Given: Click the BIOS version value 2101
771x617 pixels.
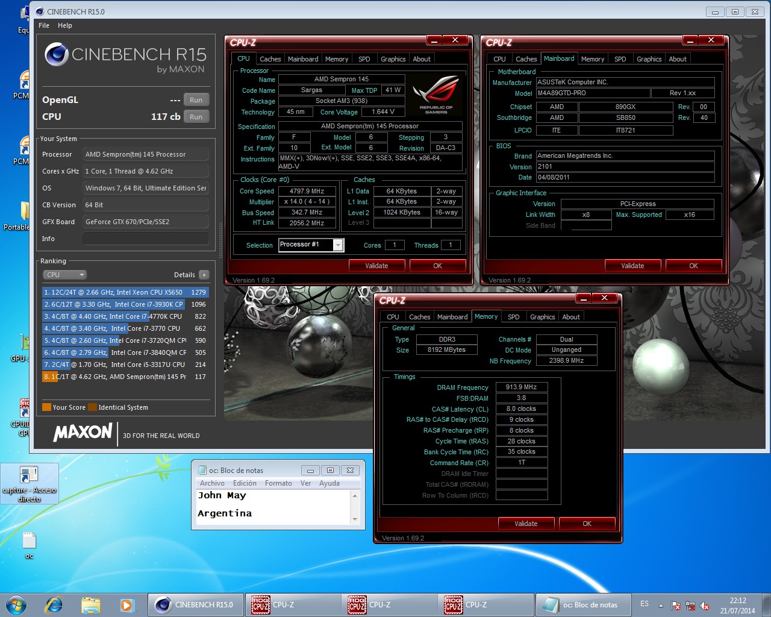Looking at the screenshot, I should 625,166.
